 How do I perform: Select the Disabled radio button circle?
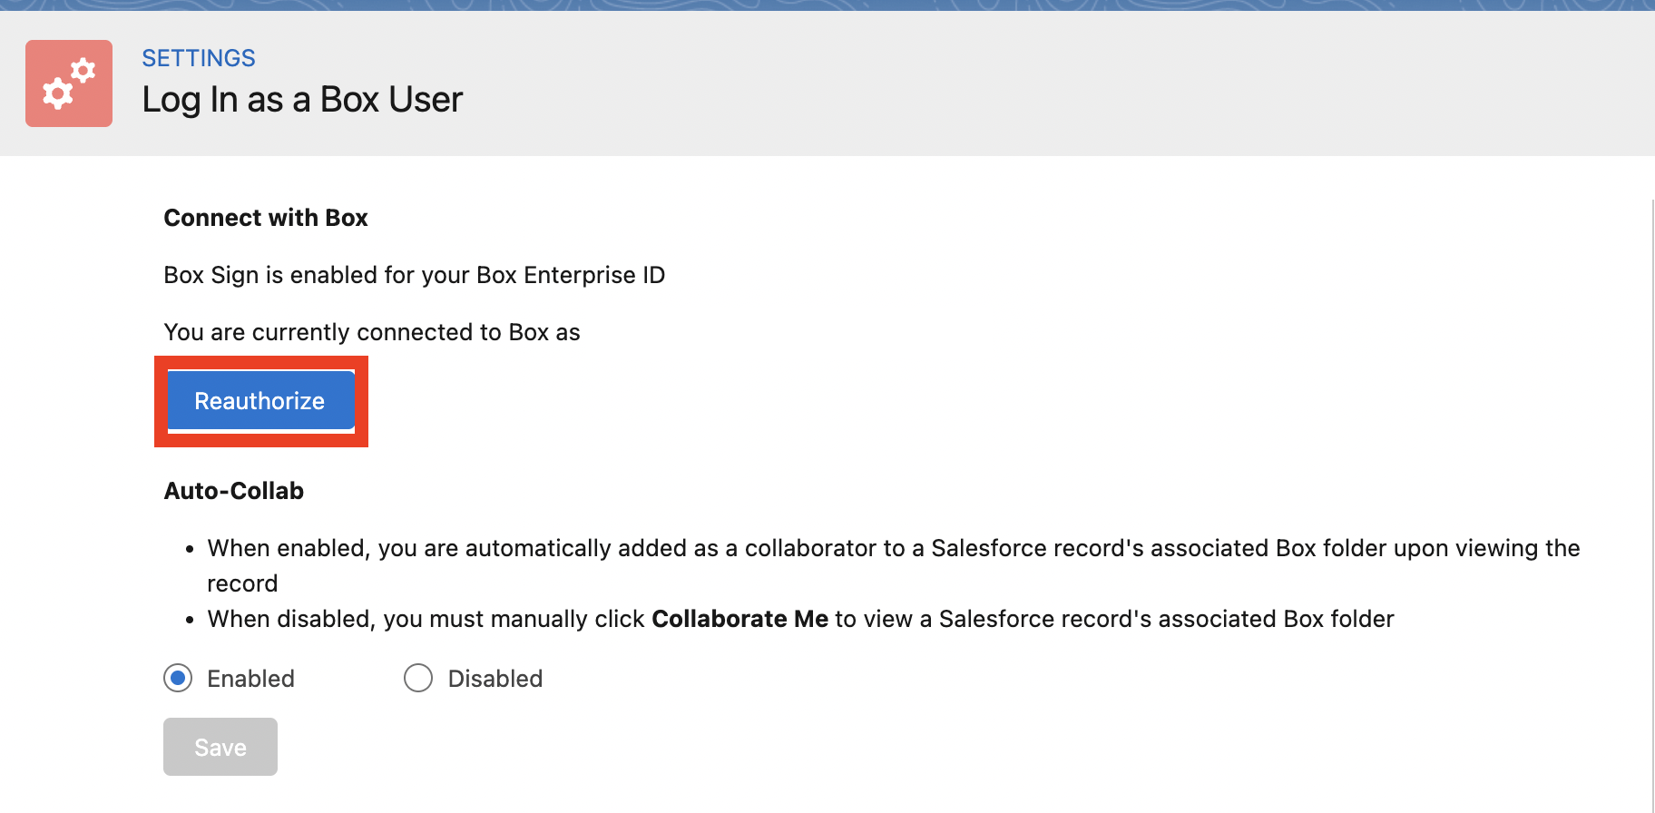pos(418,678)
